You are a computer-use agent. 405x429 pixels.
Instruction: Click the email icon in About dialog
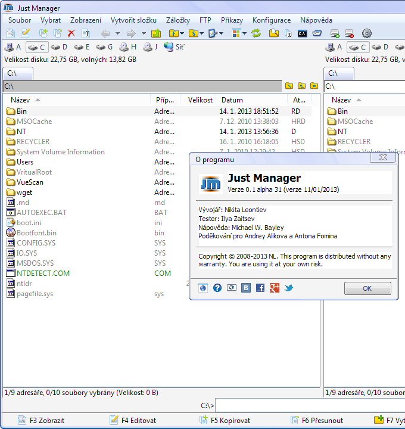(232, 288)
